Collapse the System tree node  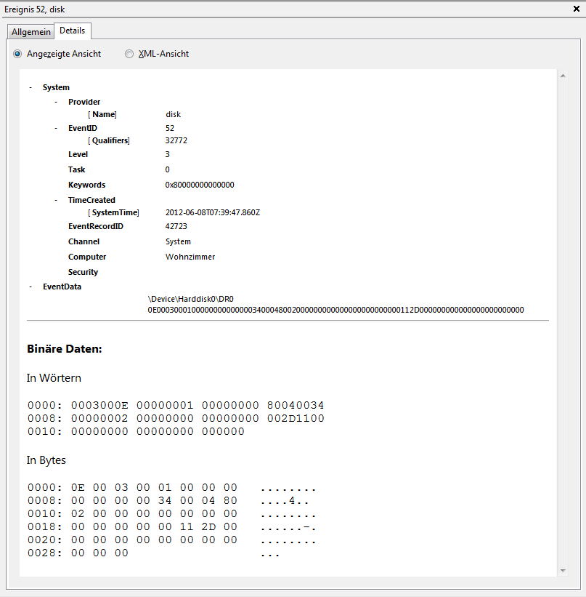click(x=30, y=87)
